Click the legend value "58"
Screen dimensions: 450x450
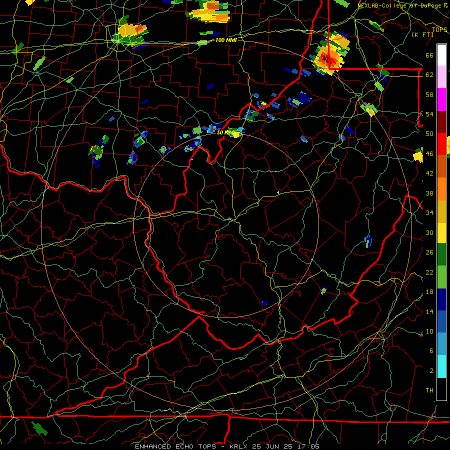pyautogui.click(x=429, y=94)
